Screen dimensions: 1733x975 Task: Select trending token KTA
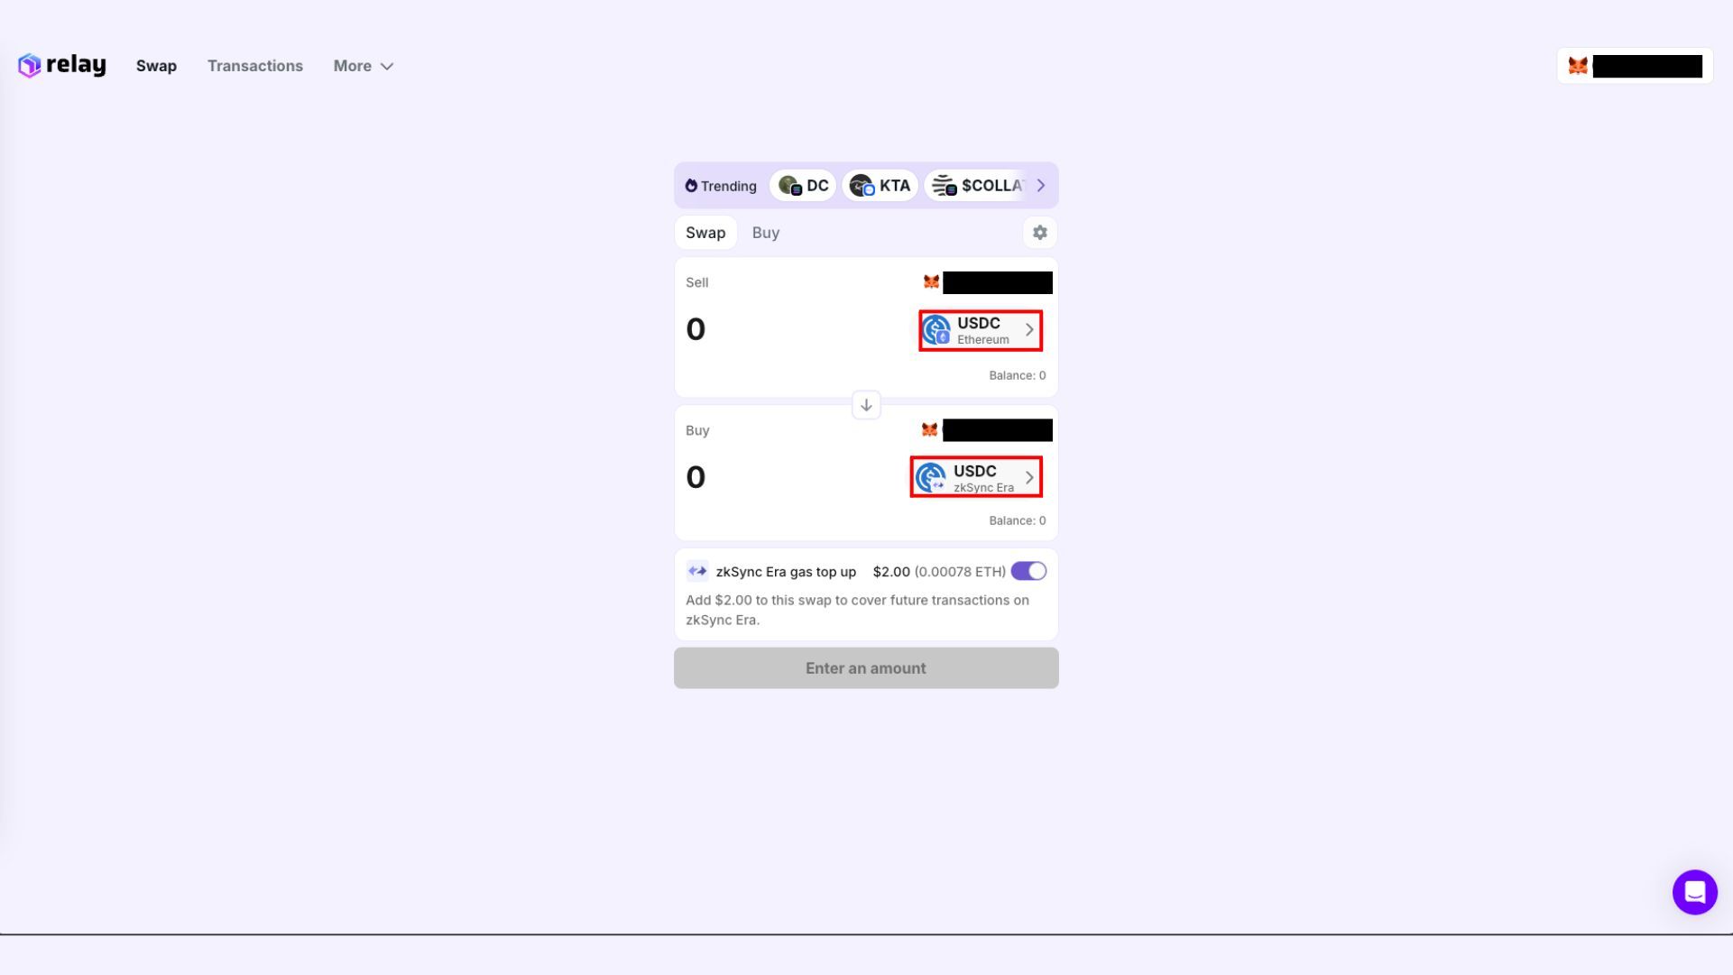point(880,186)
